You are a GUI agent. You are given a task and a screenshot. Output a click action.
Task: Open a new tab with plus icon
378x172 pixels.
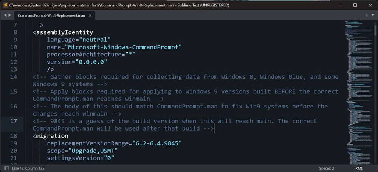click(367, 15)
